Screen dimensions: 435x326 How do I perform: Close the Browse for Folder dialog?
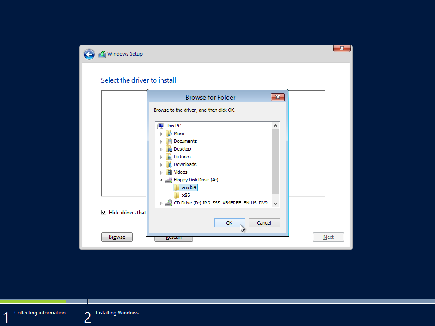point(278,97)
